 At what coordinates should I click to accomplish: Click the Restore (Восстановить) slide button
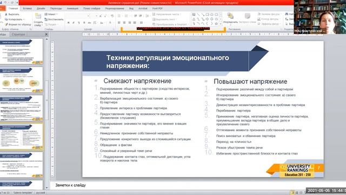pyautogui.click(x=54, y=19)
